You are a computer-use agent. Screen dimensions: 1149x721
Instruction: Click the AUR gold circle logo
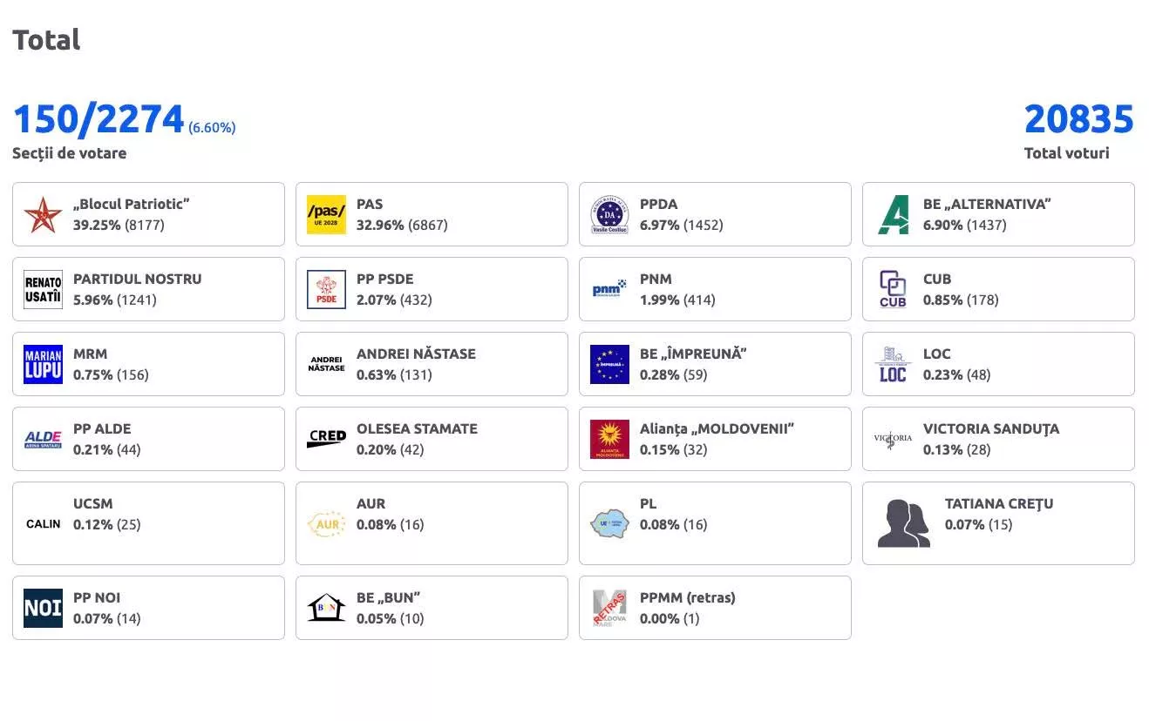pos(326,523)
